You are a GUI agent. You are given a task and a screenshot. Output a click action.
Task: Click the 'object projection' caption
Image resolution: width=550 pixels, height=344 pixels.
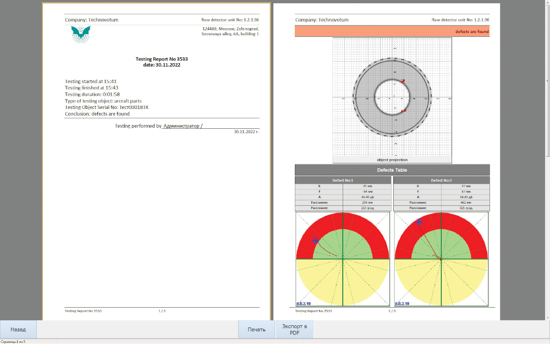392,160
